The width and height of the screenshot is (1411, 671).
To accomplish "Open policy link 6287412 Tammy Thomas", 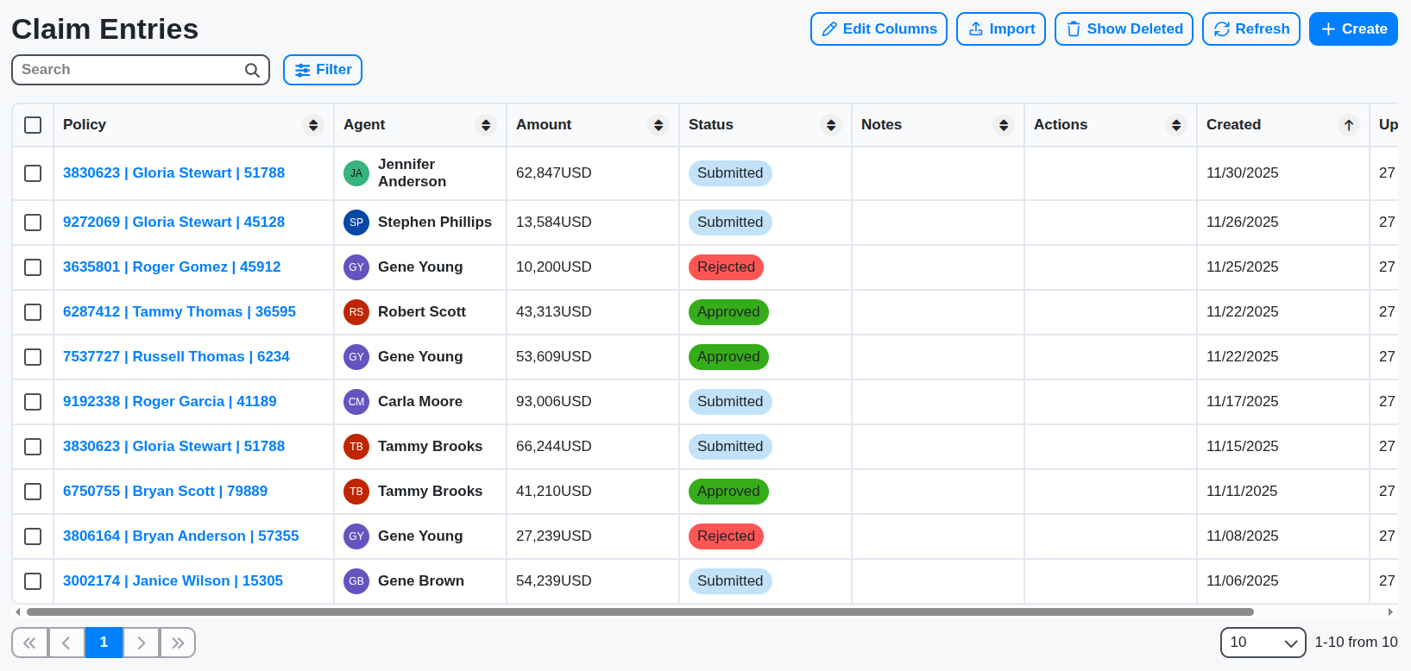I will [x=180, y=312].
